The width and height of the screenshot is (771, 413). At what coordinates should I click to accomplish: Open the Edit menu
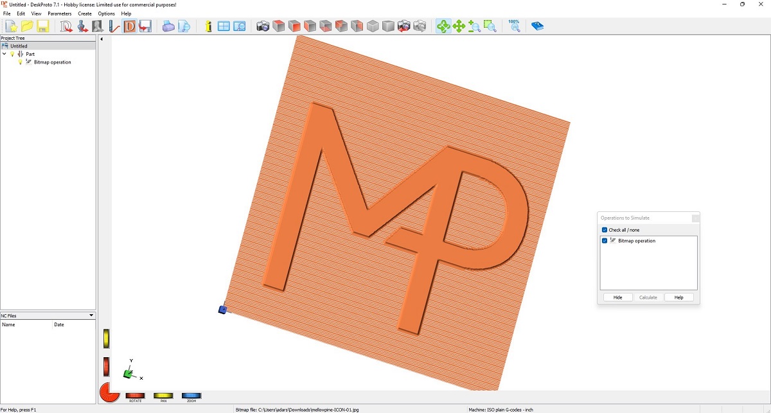tap(21, 13)
